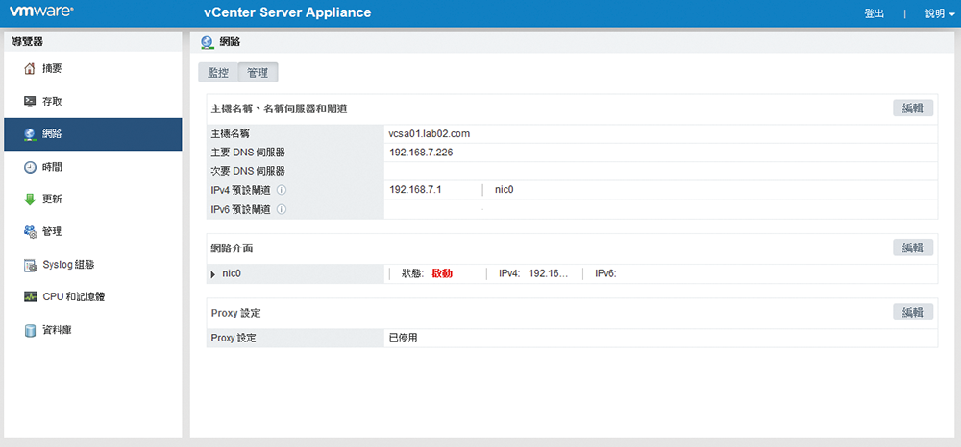Click 編輯 for 網路介面 section

913,247
